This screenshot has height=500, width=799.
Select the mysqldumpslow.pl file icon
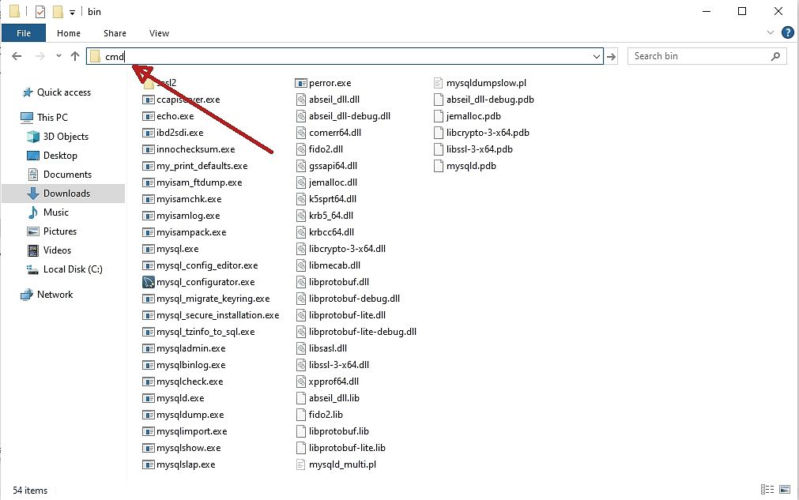point(439,83)
